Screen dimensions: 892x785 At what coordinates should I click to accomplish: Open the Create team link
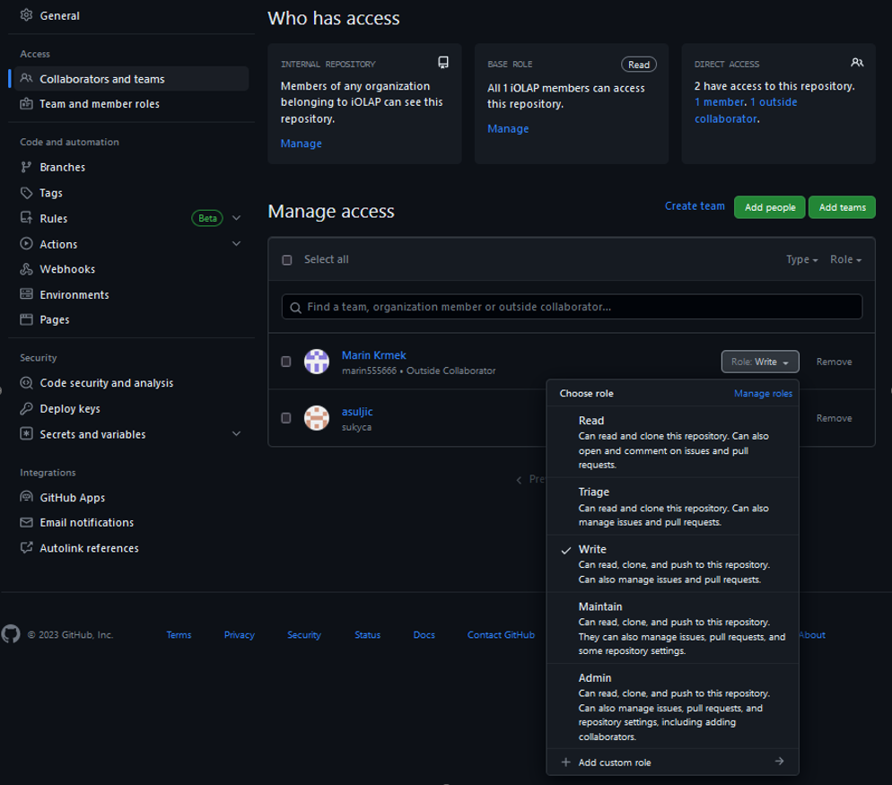(x=695, y=206)
